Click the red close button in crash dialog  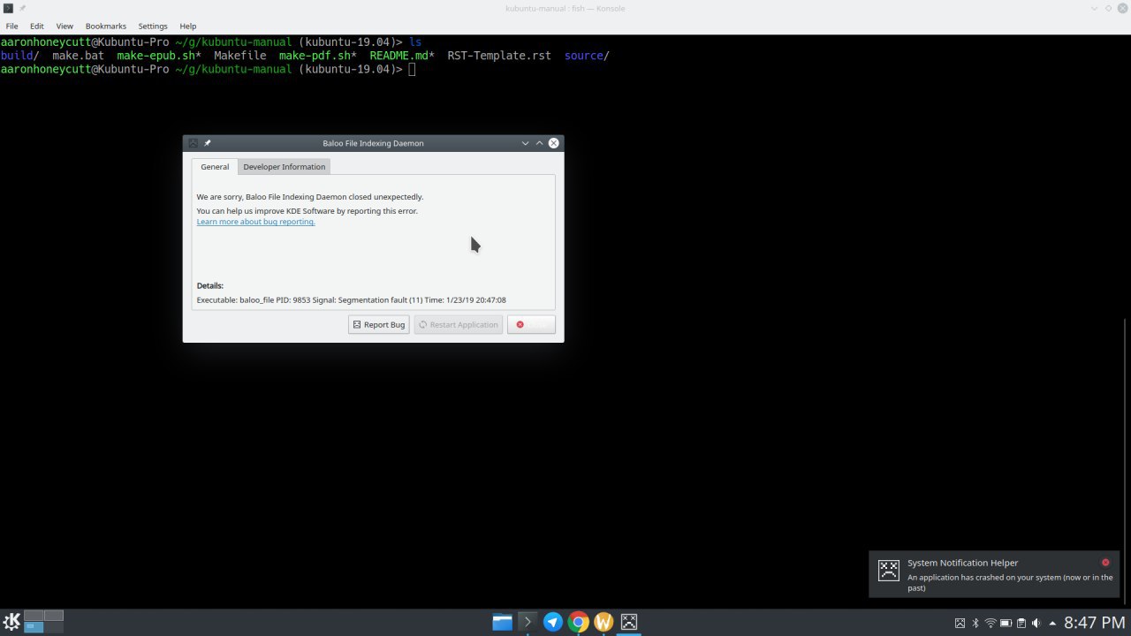pos(531,325)
